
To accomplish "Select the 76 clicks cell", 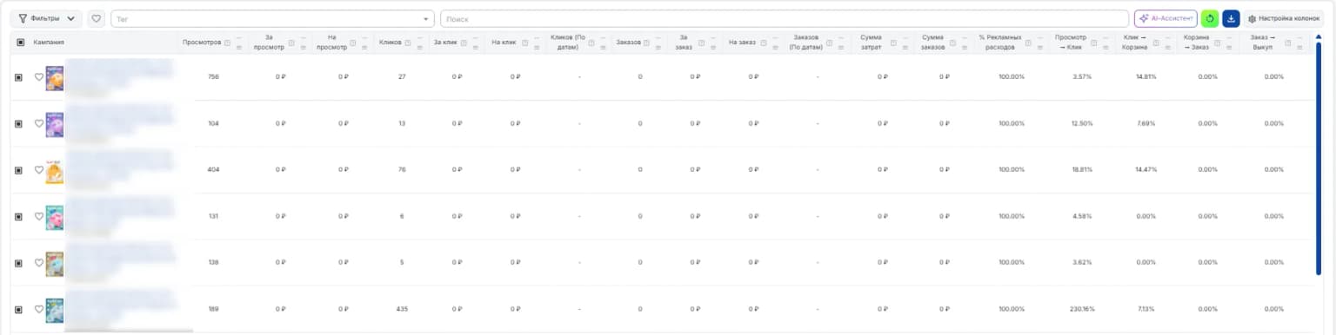I will [x=402, y=170].
